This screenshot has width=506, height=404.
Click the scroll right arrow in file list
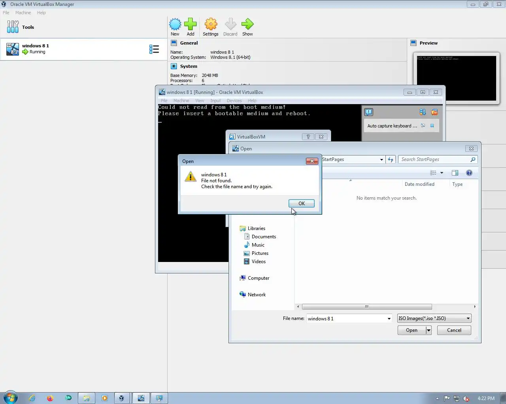[475, 307]
